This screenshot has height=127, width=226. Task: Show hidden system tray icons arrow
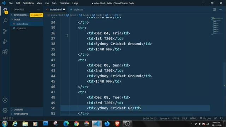pos(191,124)
